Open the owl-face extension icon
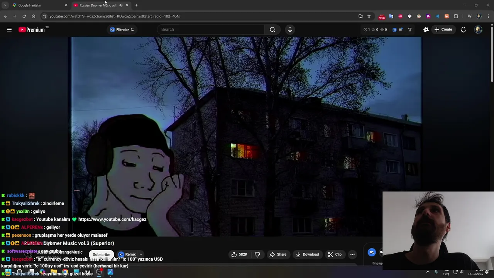 [x=419, y=16]
